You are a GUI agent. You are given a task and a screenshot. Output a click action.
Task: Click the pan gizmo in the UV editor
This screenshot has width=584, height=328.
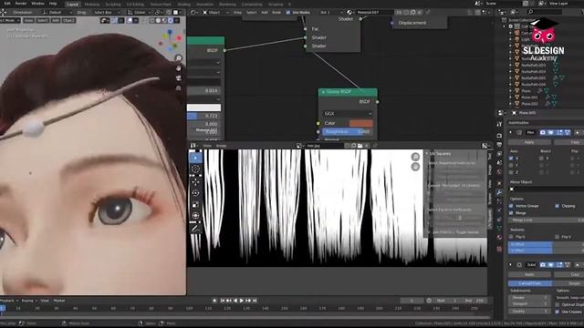(x=415, y=167)
